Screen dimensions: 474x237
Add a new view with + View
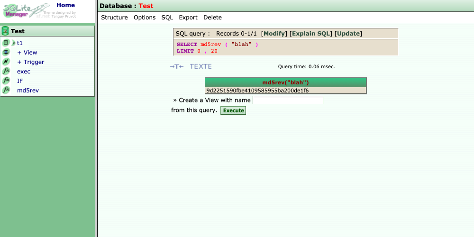coord(27,53)
